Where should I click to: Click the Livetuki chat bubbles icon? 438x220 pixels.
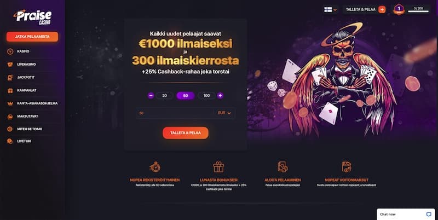point(10,141)
